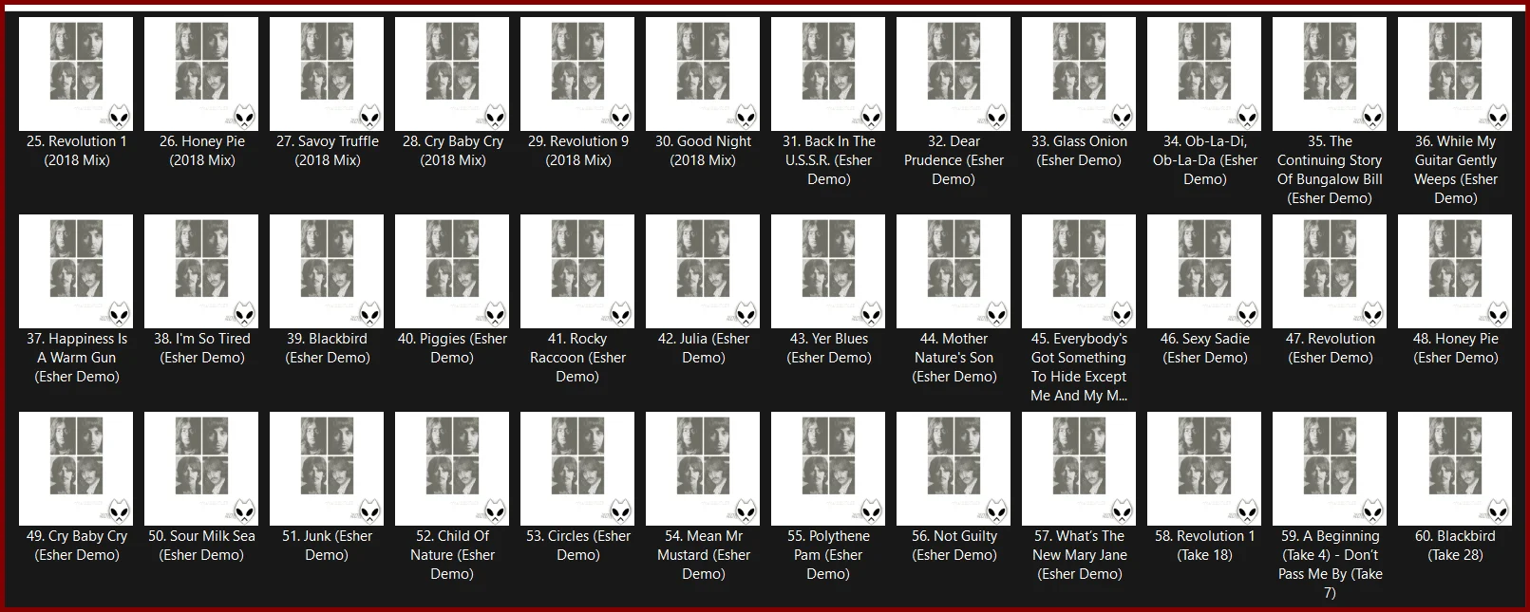Select the label '38. I'm So Tired (Esher Demo)'
The height and width of the screenshot is (612, 1530).
pos(202,348)
